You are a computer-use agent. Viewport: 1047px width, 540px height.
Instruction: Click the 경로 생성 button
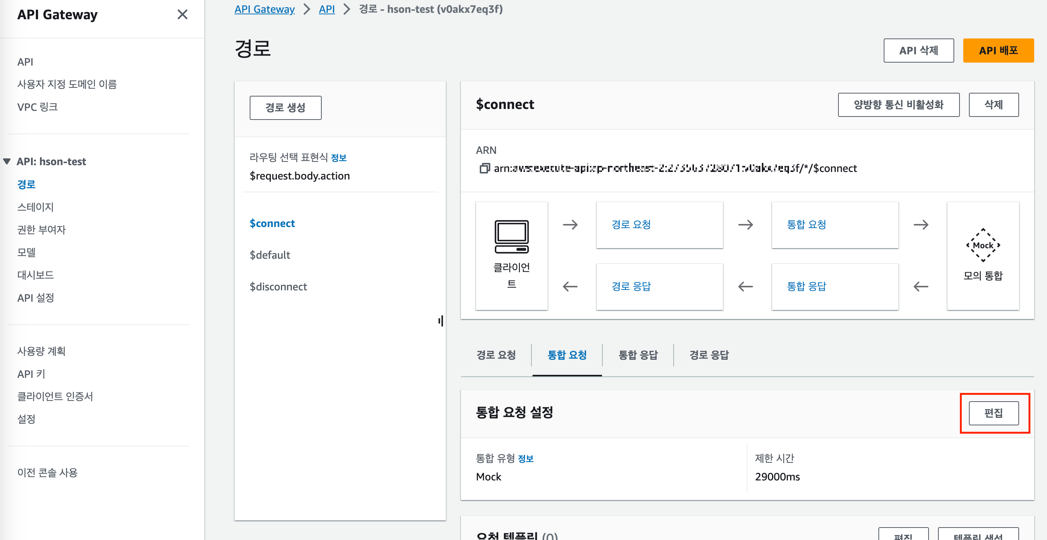286,108
